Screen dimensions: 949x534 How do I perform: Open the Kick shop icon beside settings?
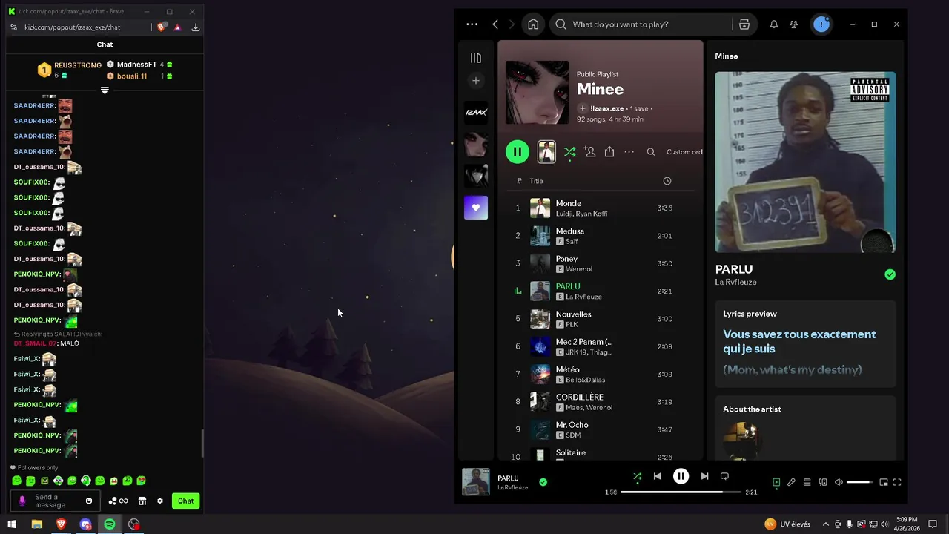tap(142, 501)
